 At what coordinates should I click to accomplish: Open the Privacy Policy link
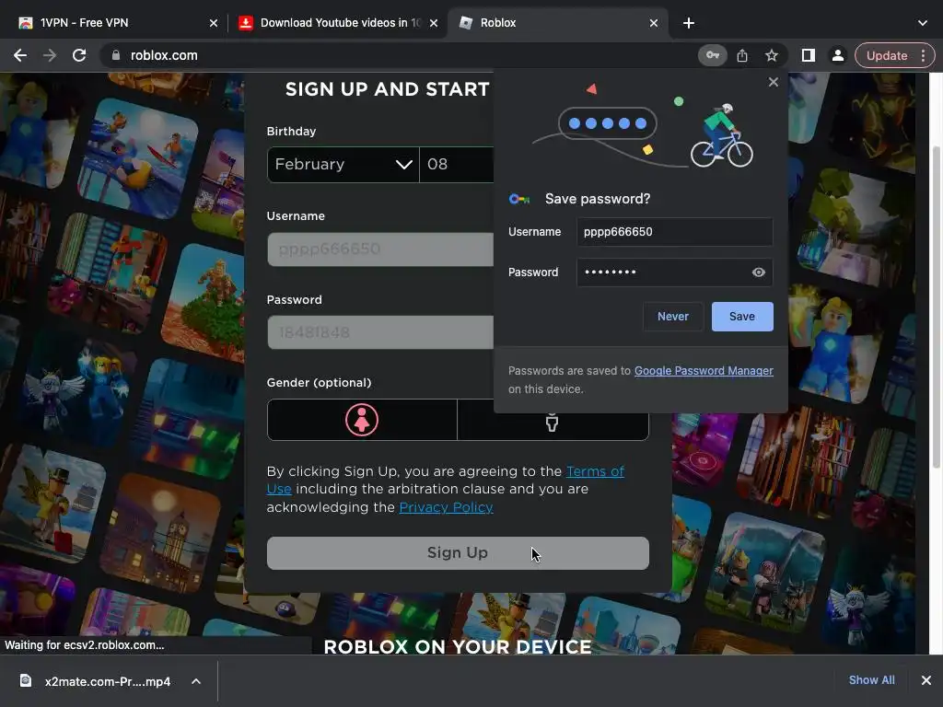tap(447, 507)
